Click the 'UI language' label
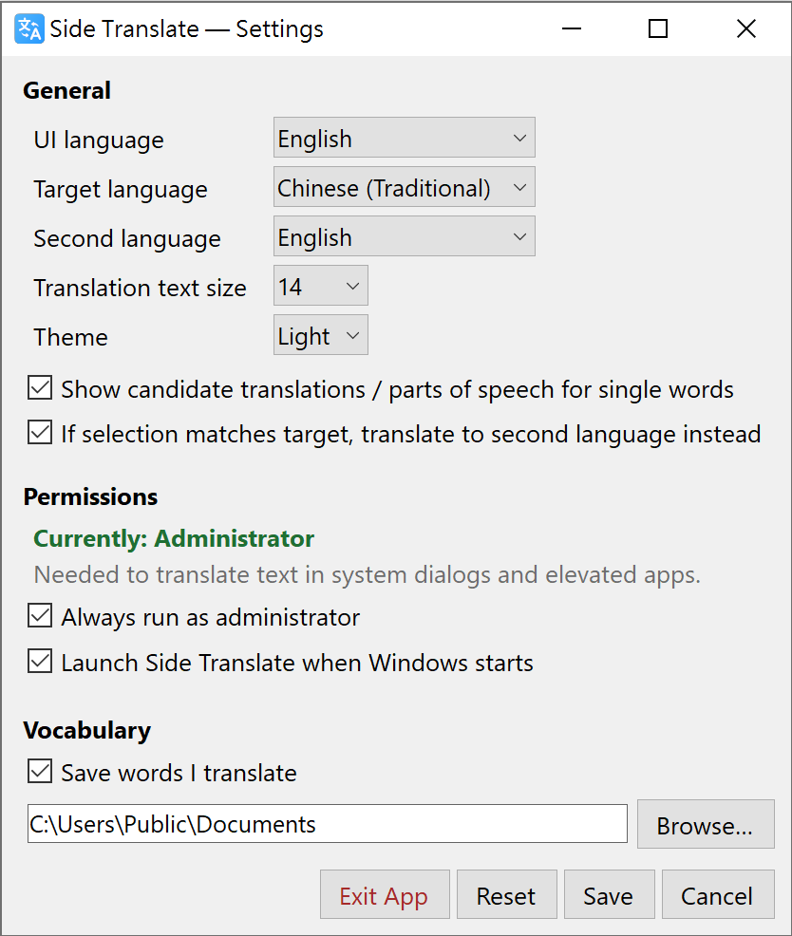This screenshot has height=936, width=792. pyautogui.click(x=99, y=140)
